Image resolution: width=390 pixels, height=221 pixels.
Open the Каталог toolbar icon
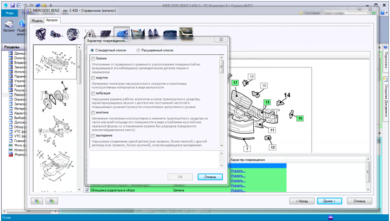pos(9,28)
